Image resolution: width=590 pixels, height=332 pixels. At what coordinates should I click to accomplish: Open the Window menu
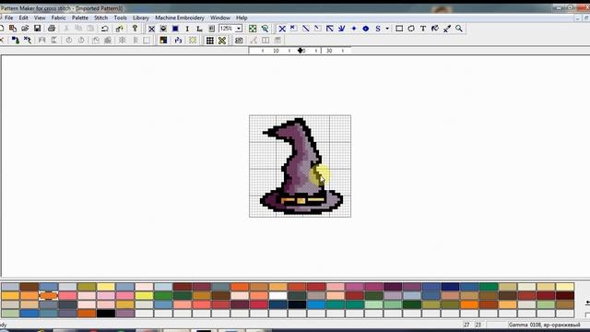point(220,18)
